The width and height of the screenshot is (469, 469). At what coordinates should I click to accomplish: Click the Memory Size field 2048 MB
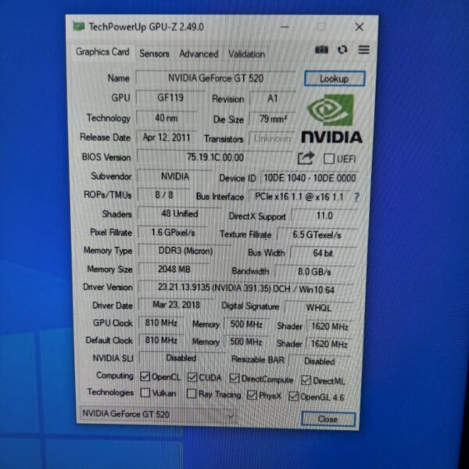[x=174, y=269]
